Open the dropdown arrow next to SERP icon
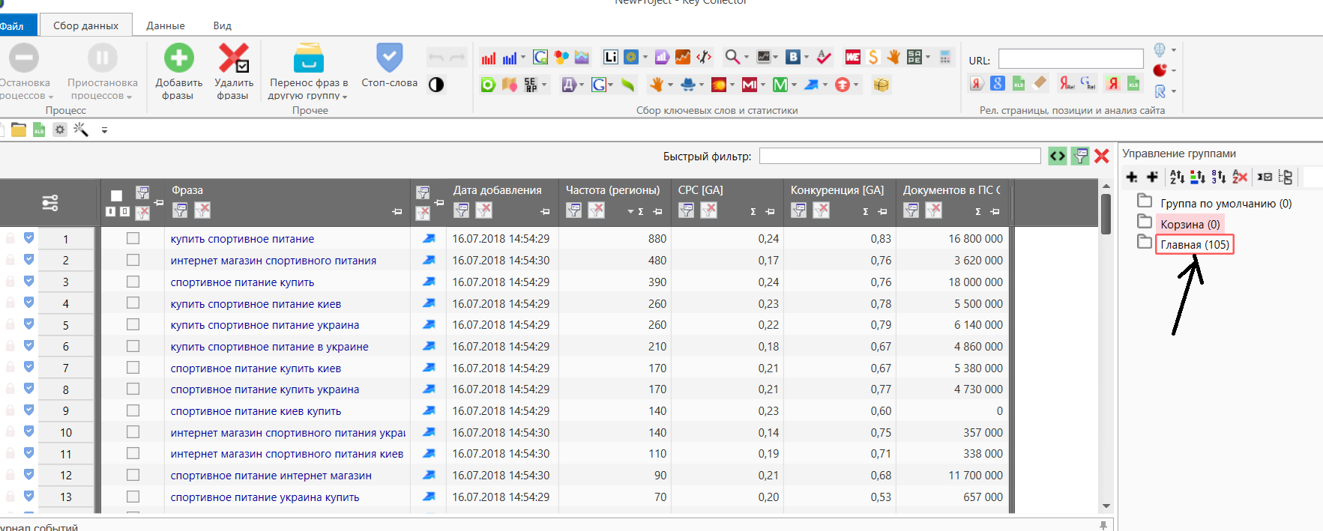 tap(544, 85)
